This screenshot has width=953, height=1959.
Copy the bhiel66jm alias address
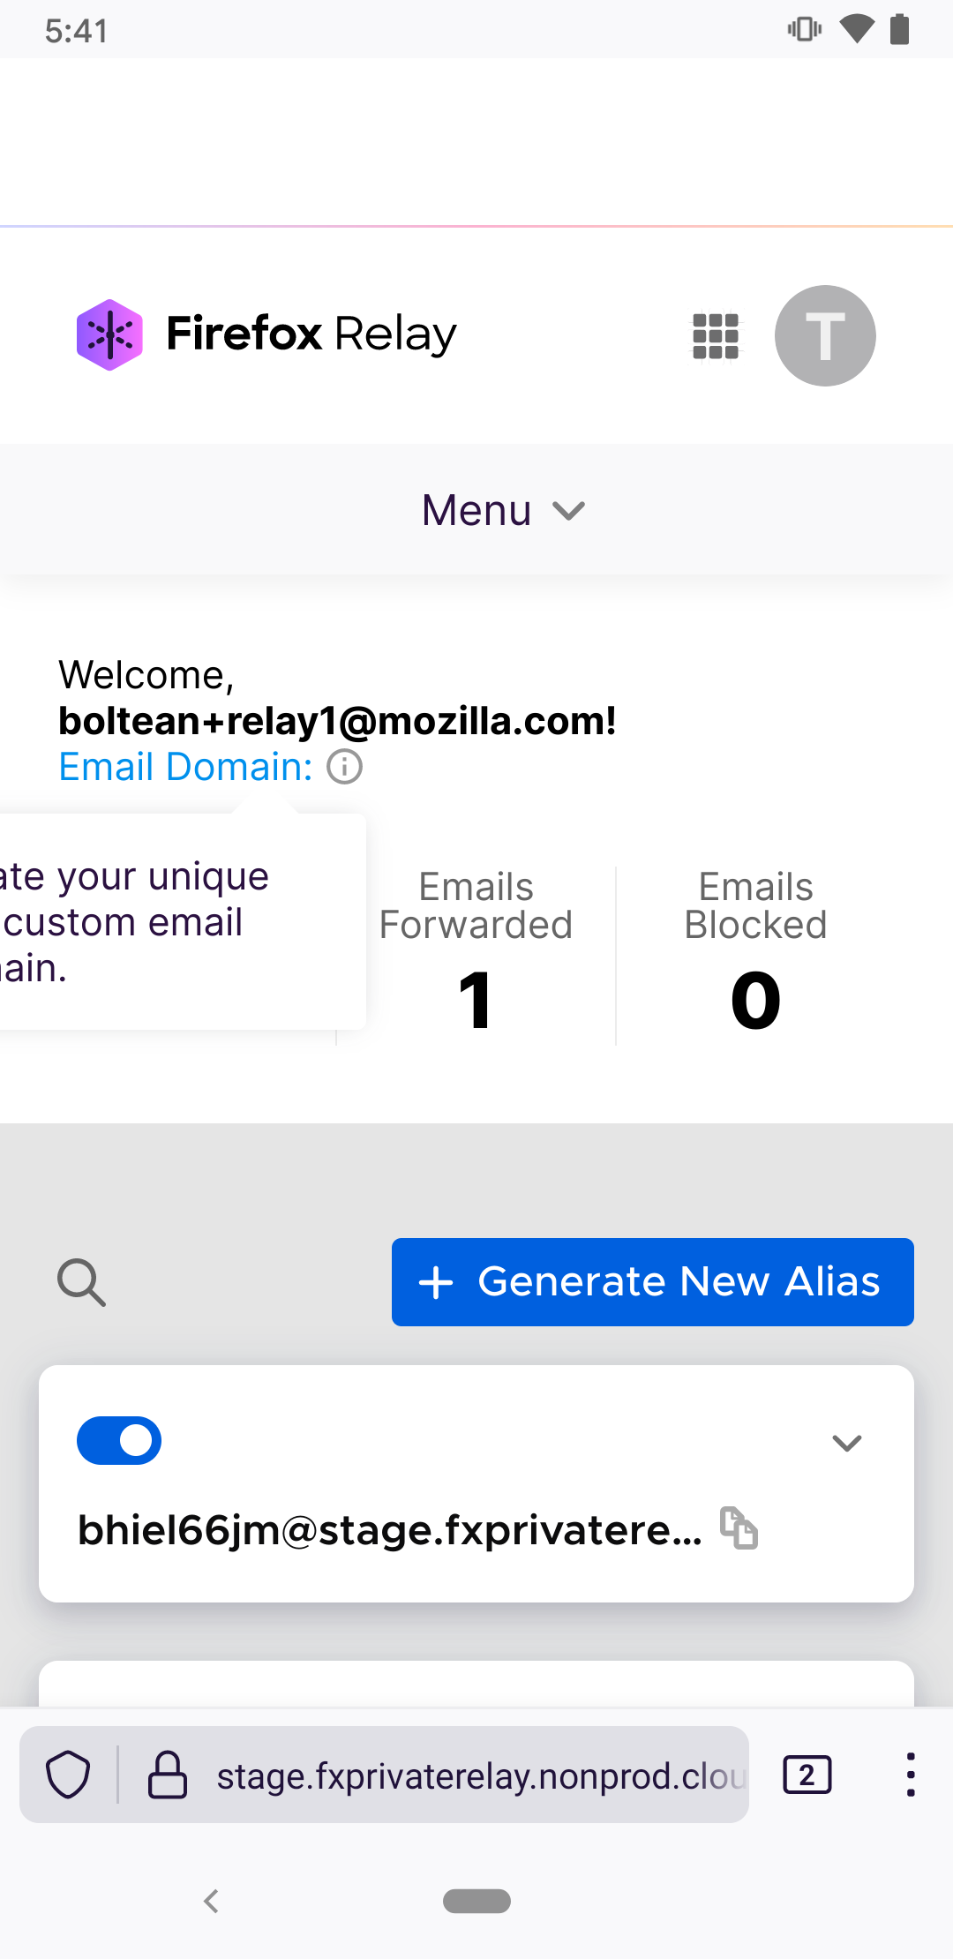click(739, 1529)
